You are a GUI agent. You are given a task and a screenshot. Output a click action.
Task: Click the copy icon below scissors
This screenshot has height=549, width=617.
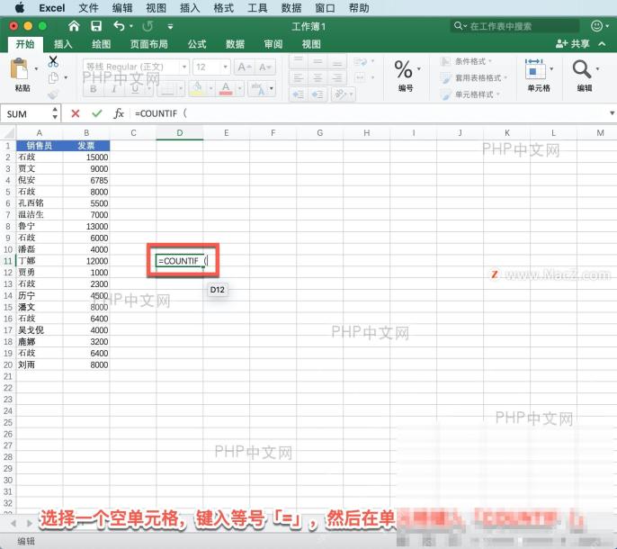click(x=53, y=78)
